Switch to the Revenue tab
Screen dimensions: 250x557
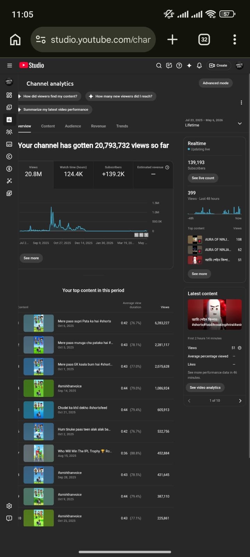99,126
